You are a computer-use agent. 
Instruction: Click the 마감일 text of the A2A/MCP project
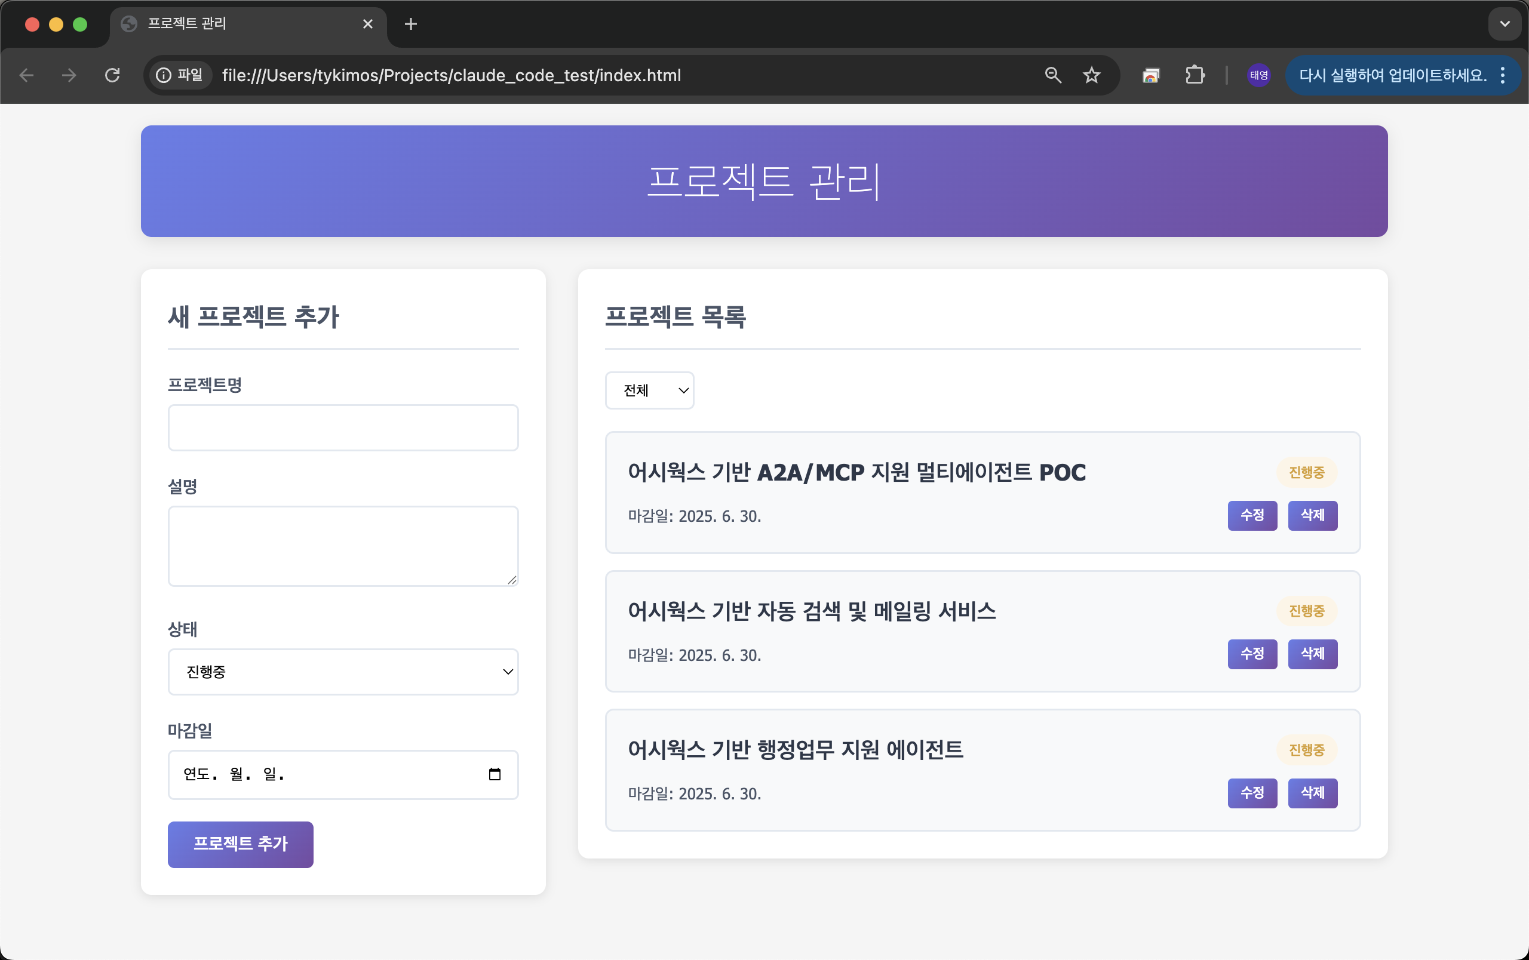tap(695, 516)
